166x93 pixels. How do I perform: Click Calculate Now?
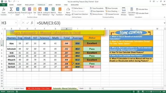[x=142, y=9]
